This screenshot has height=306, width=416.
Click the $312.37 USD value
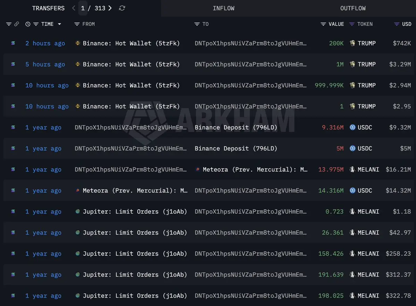pos(398,275)
